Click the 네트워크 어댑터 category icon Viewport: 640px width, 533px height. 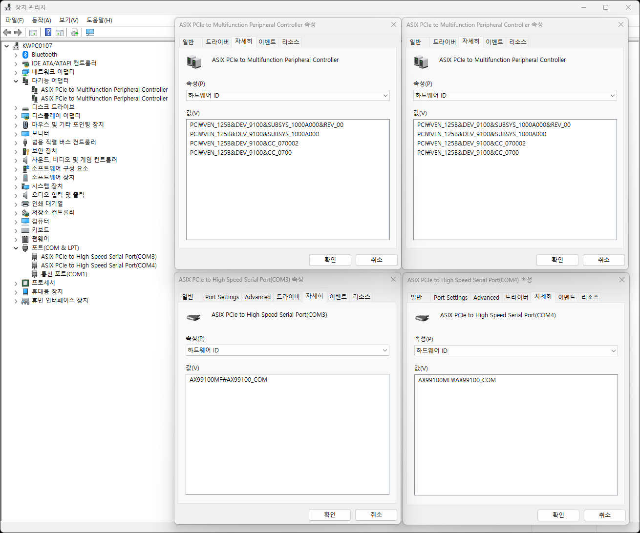(25, 72)
